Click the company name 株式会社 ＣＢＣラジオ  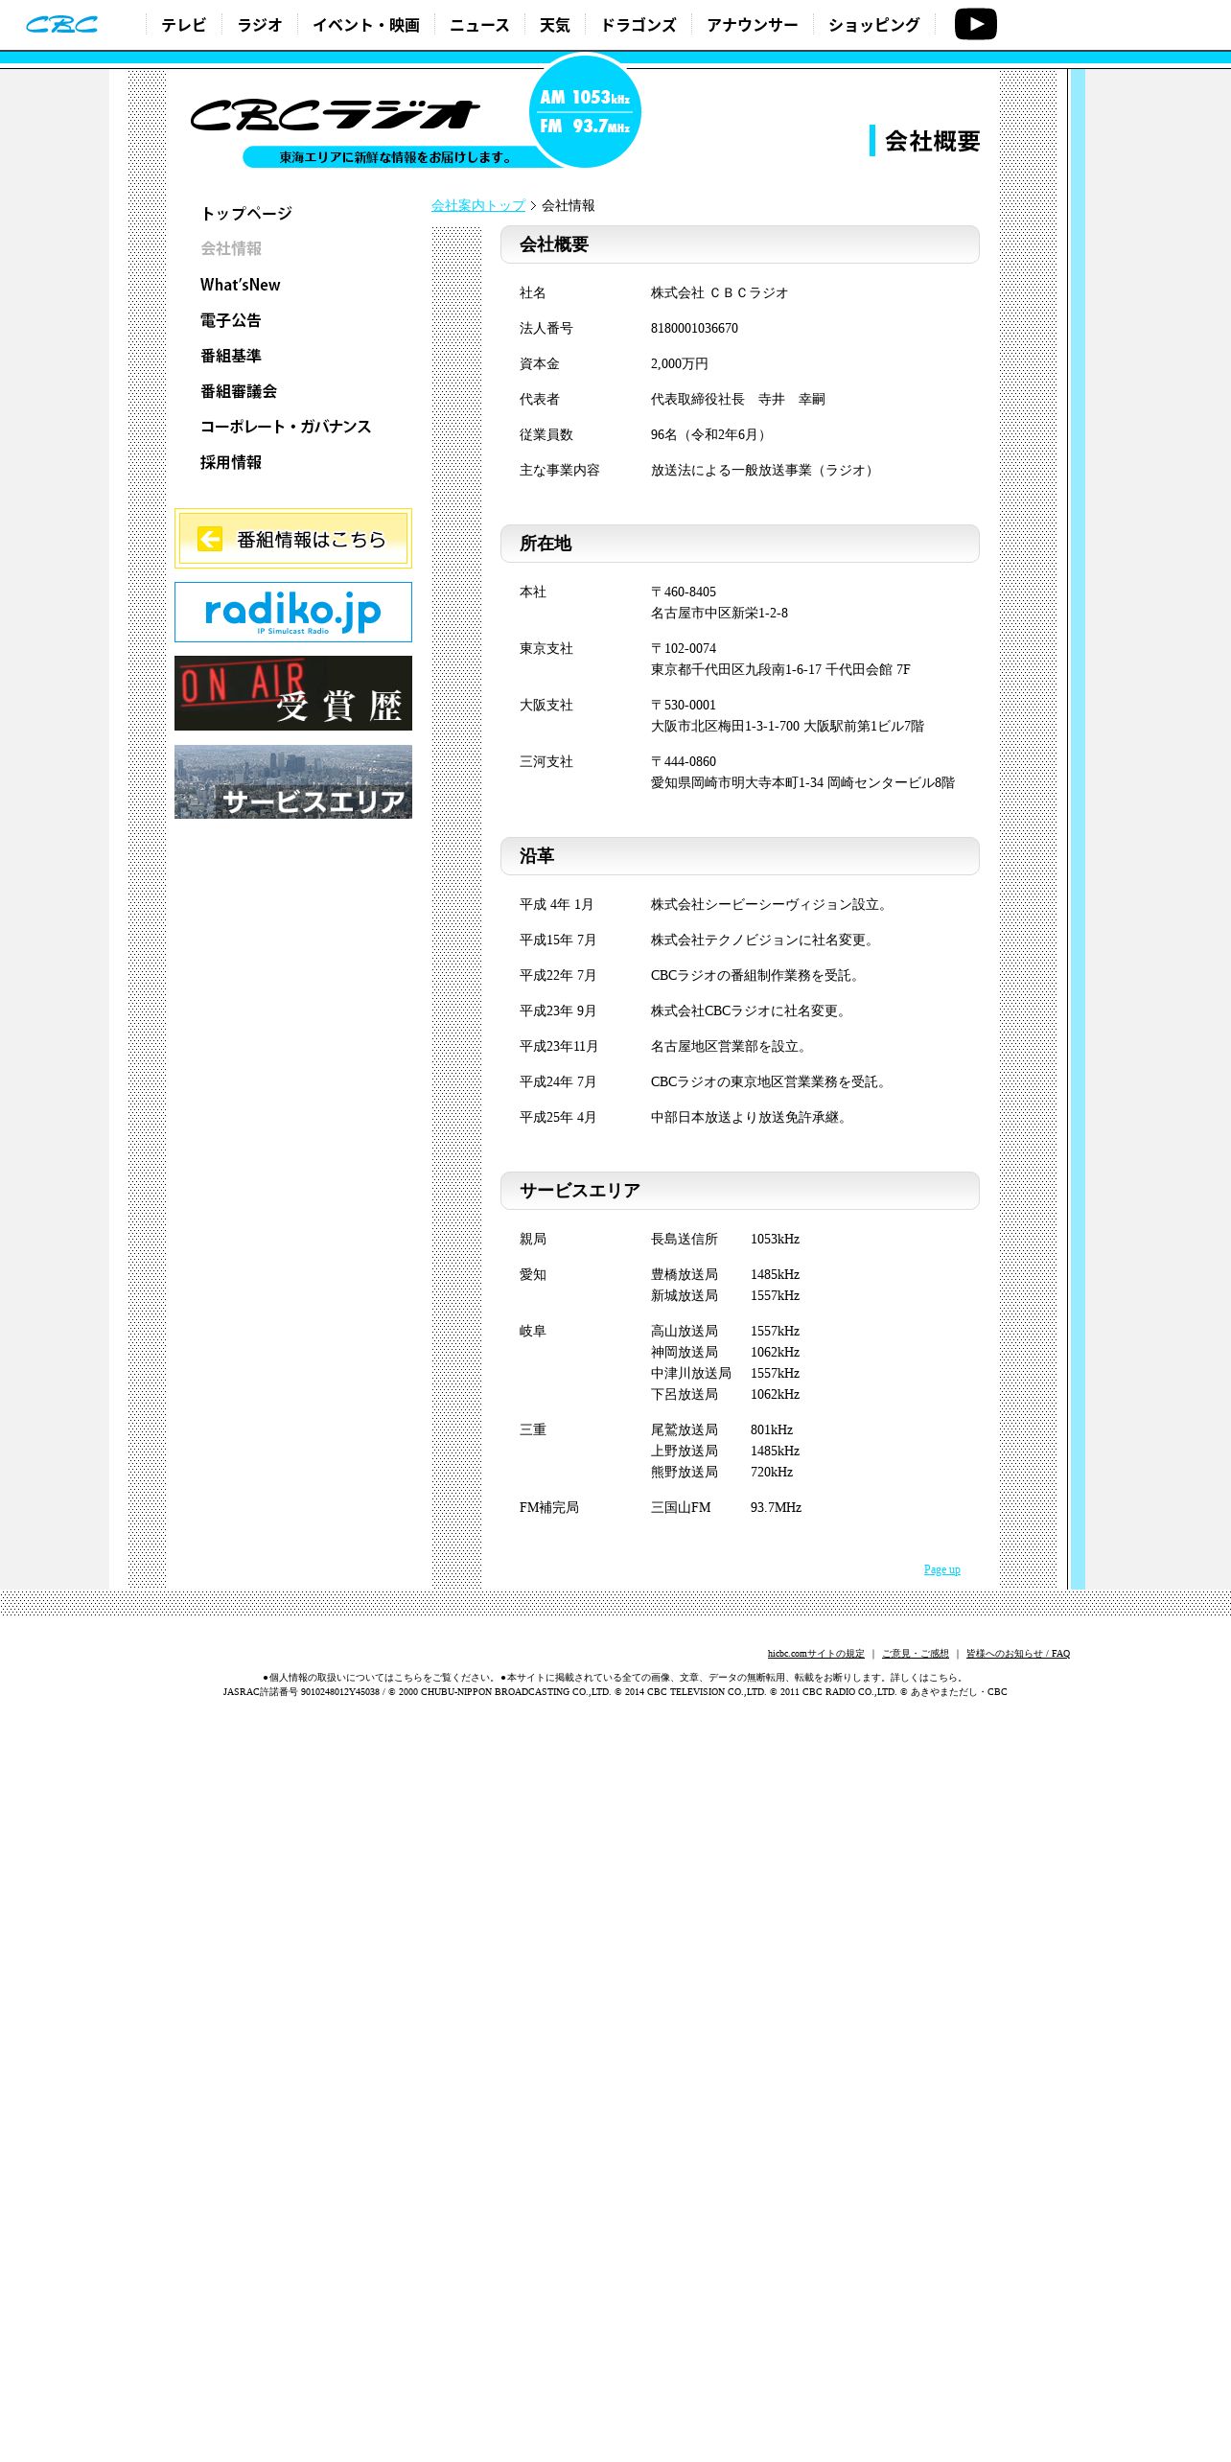click(720, 293)
